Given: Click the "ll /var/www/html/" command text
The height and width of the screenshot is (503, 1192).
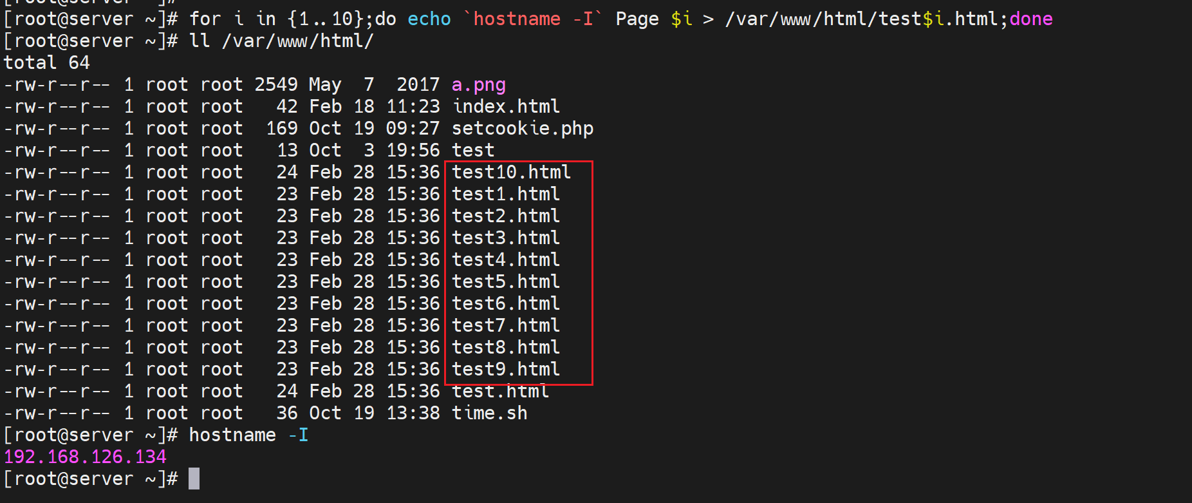Looking at the screenshot, I should tap(281, 41).
